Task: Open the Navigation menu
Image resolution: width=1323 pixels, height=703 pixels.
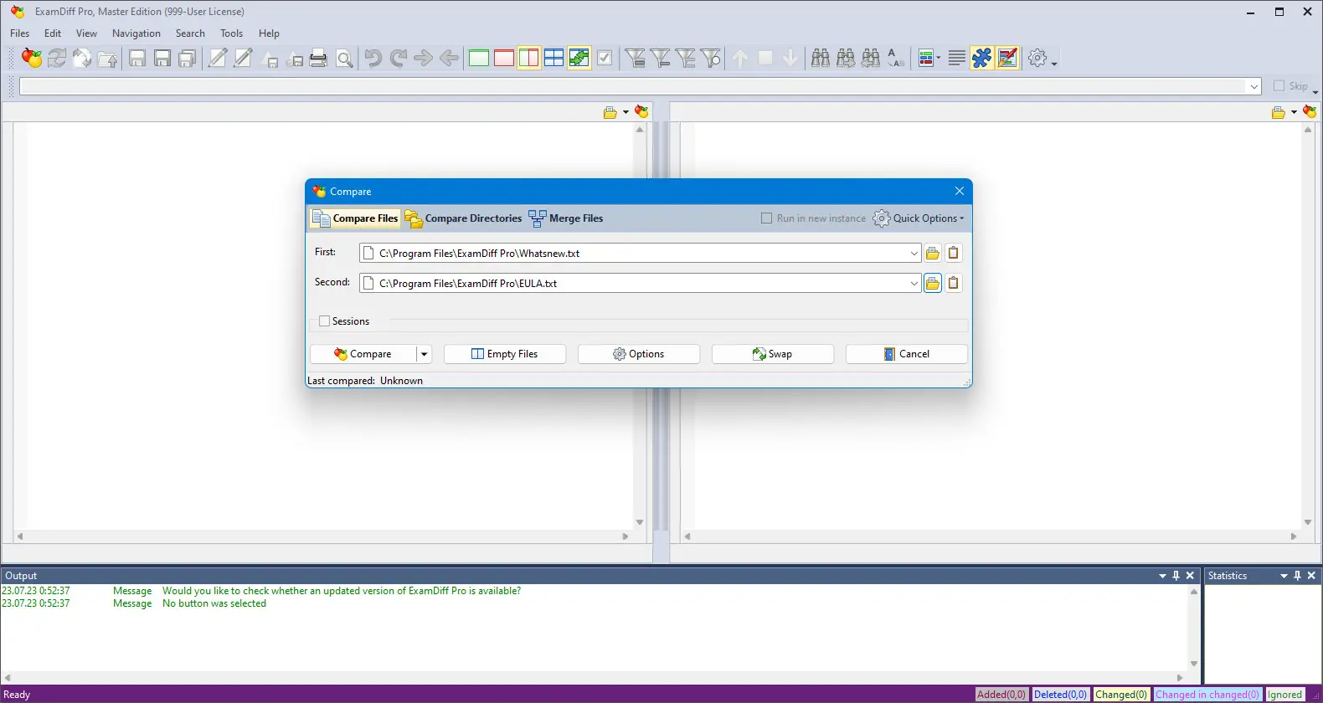Action: (x=136, y=33)
